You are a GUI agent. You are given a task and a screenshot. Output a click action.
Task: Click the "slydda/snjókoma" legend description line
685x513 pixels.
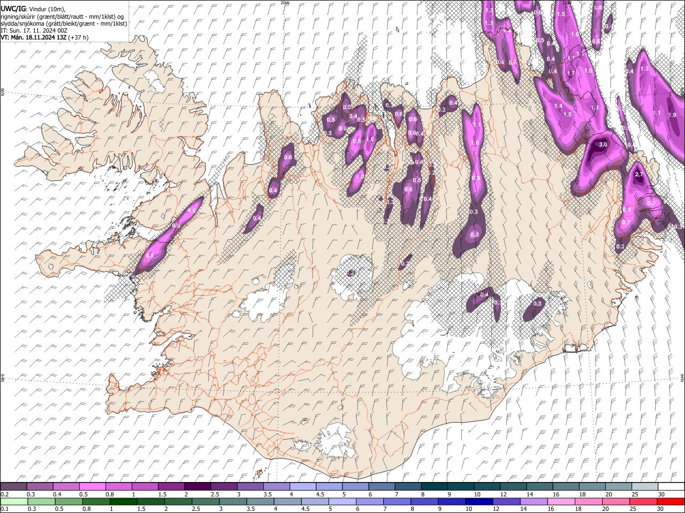tap(64, 23)
